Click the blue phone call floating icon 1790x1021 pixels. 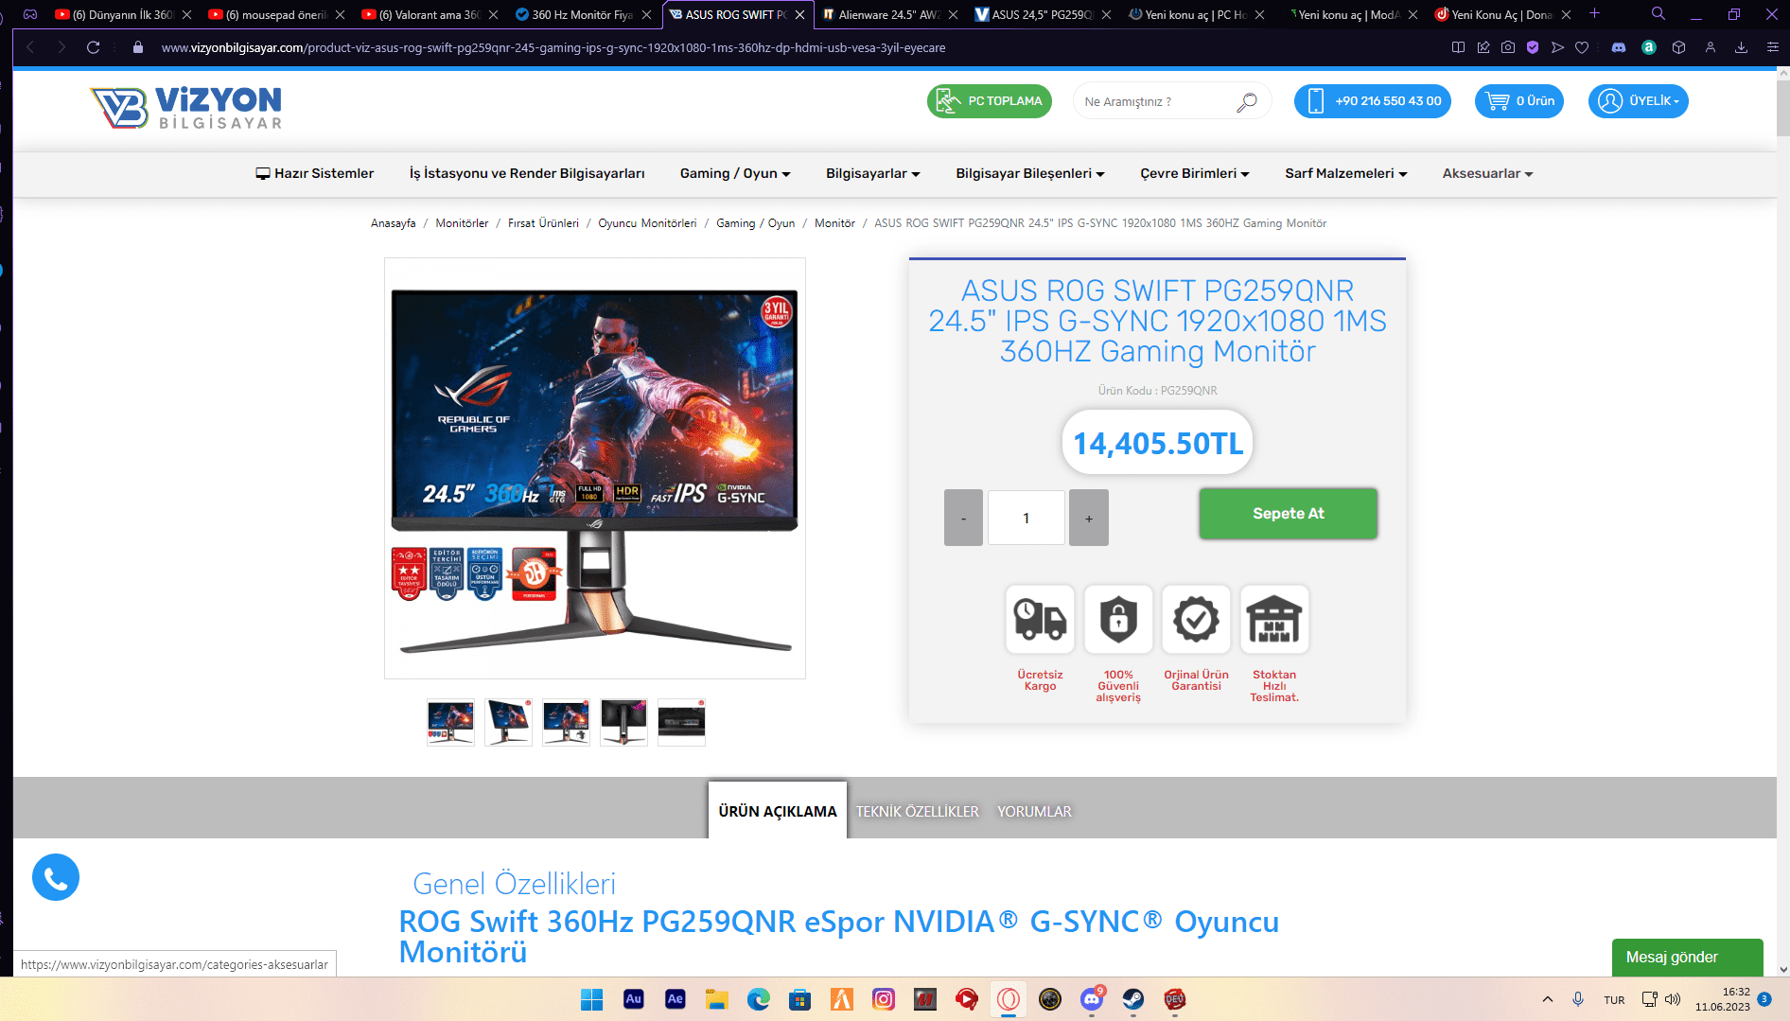56,877
